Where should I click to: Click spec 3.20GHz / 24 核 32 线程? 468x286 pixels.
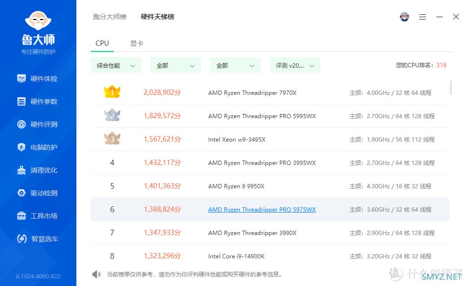(x=399, y=256)
